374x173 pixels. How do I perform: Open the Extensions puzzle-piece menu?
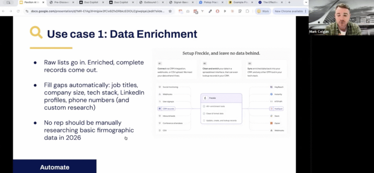point(247,11)
